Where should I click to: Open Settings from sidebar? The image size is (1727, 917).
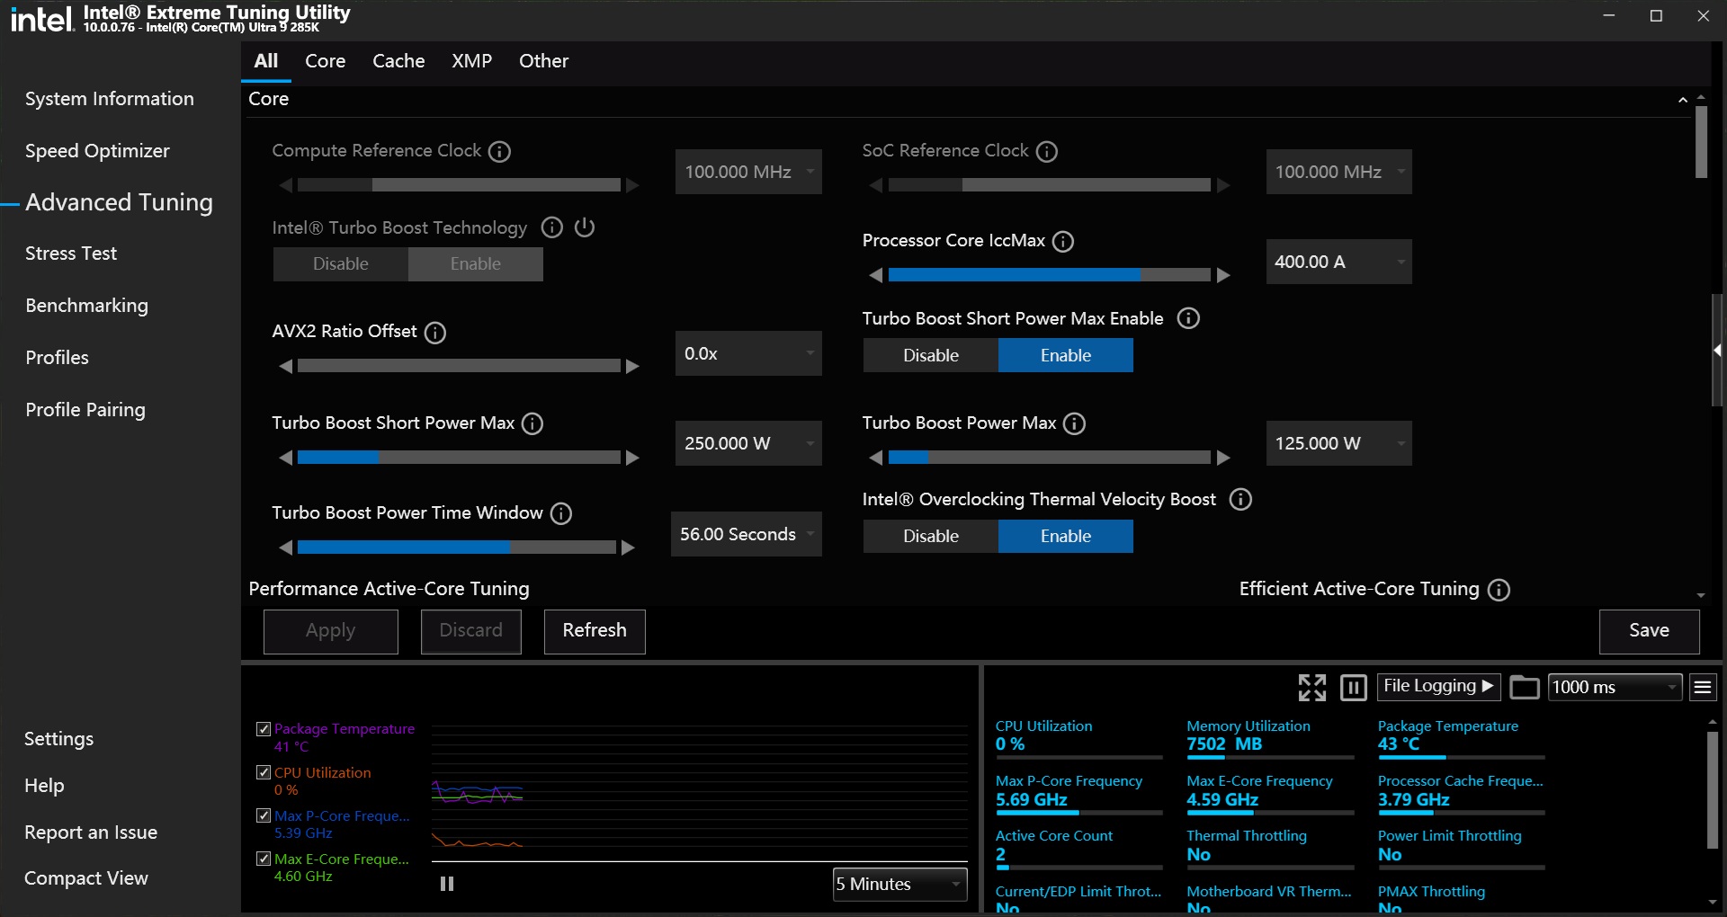click(x=58, y=739)
